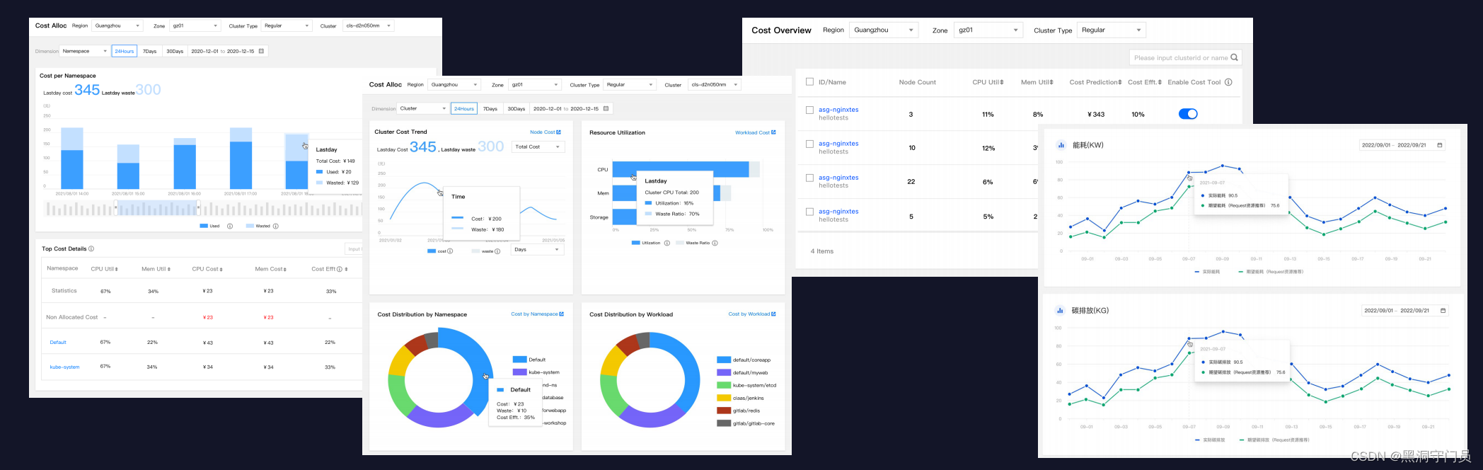The height and width of the screenshot is (470, 1483).
Task: Click chart icon beside 碳排放(KG) title
Action: tap(1060, 310)
